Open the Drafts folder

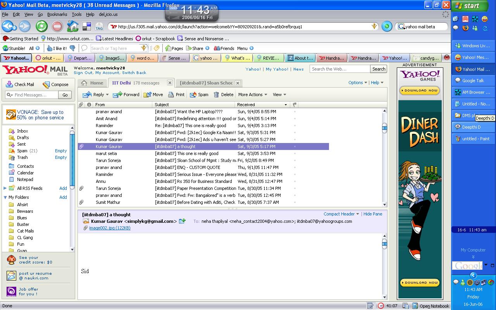[x=23, y=138]
